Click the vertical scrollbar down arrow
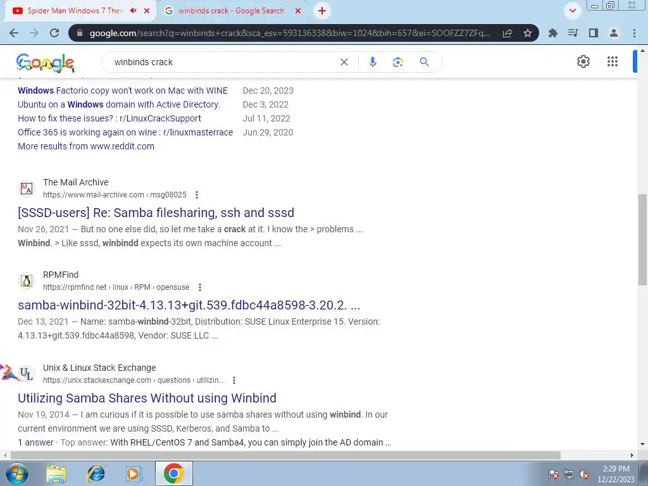 click(x=643, y=444)
